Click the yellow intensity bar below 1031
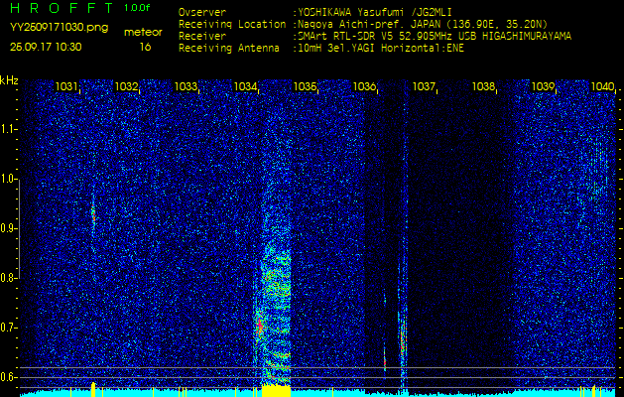The height and width of the screenshot is (397, 624). 93,389
